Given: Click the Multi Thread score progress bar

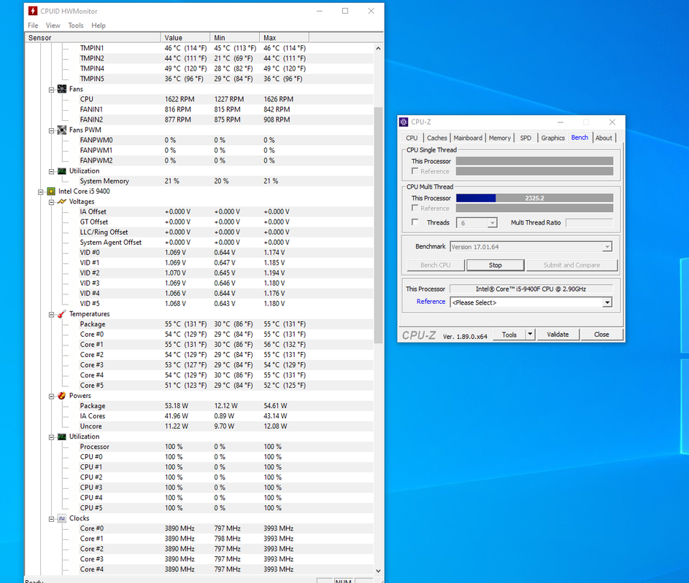Looking at the screenshot, I should tap(534, 197).
